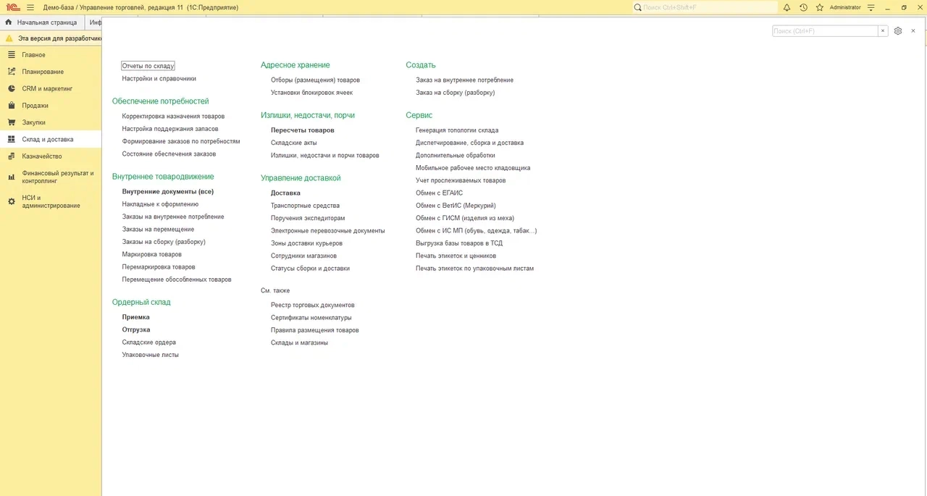
Task: Open Накладные к оформлению
Action: point(160,204)
